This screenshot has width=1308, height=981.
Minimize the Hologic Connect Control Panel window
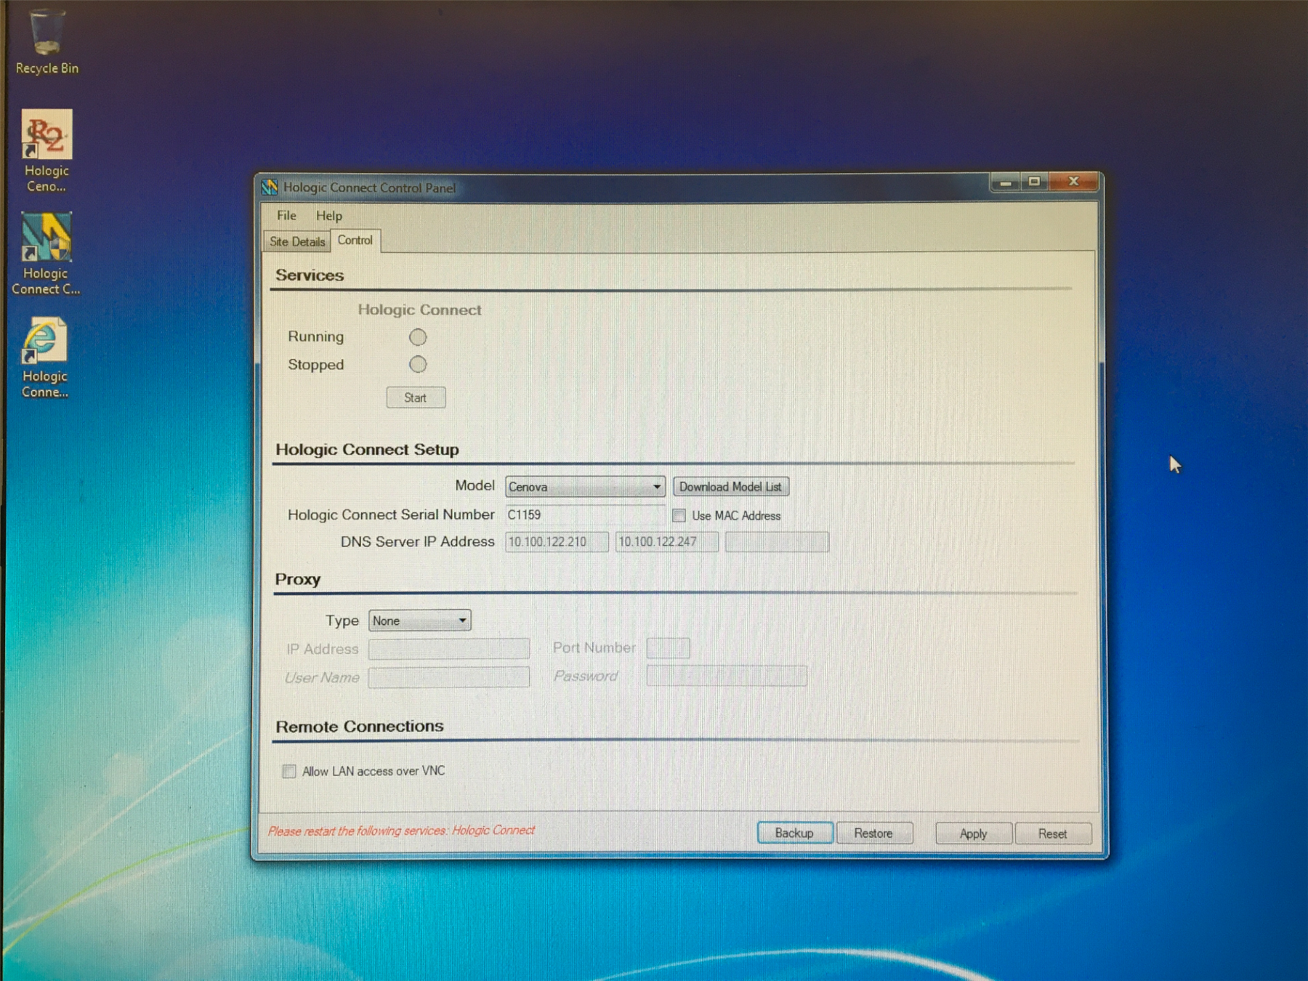(x=1006, y=182)
